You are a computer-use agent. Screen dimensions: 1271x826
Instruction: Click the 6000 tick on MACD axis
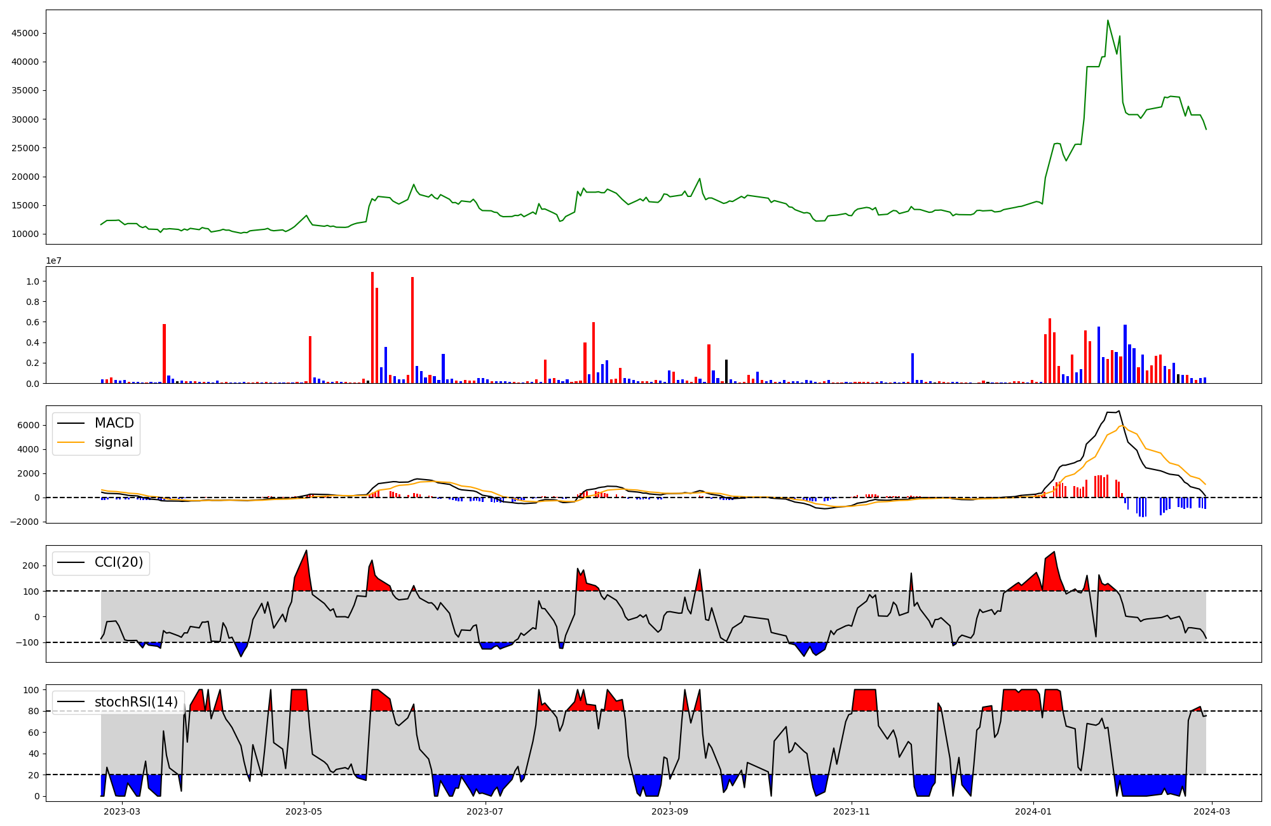[28, 425]
